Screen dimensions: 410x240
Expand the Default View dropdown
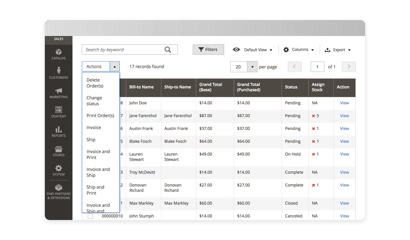point(253,50)
